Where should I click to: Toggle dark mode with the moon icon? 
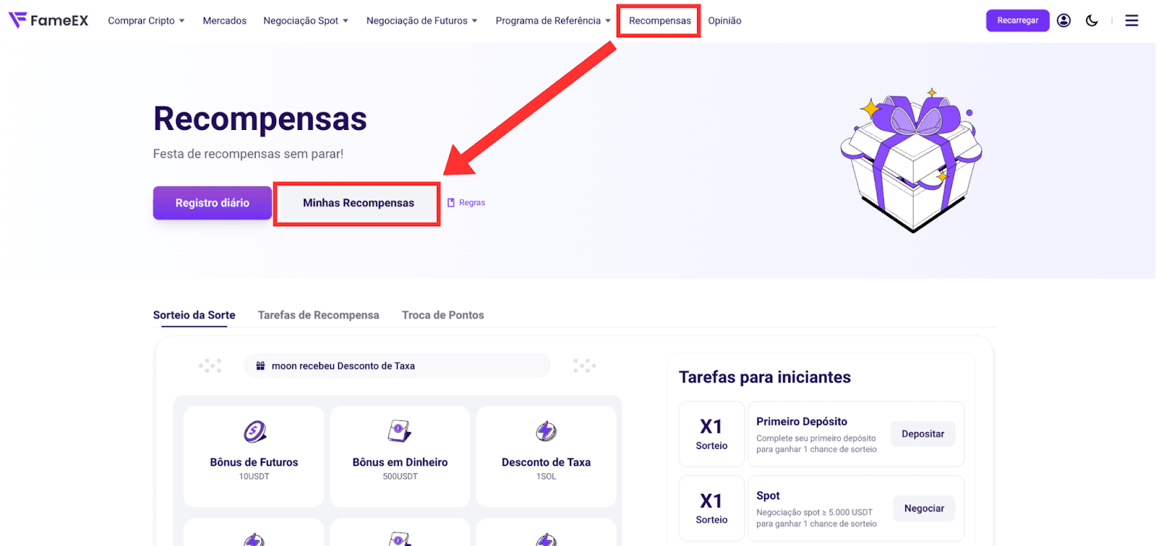[1092, 20]
